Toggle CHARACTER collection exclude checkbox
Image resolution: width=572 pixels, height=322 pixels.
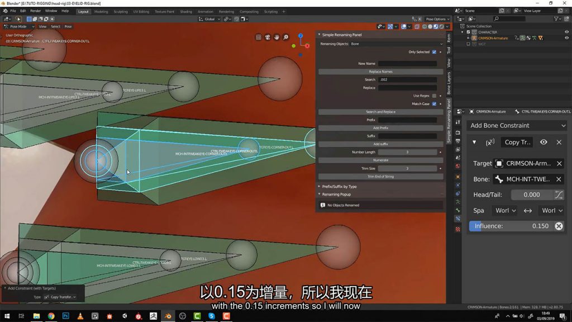[x=469, y=32]
